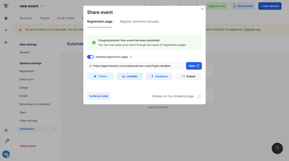Open the events calendar icon in sidebar

tap(6, 18)
